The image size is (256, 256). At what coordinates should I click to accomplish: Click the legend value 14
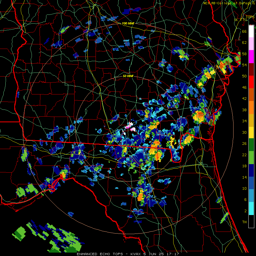click(x=244, y=177)
